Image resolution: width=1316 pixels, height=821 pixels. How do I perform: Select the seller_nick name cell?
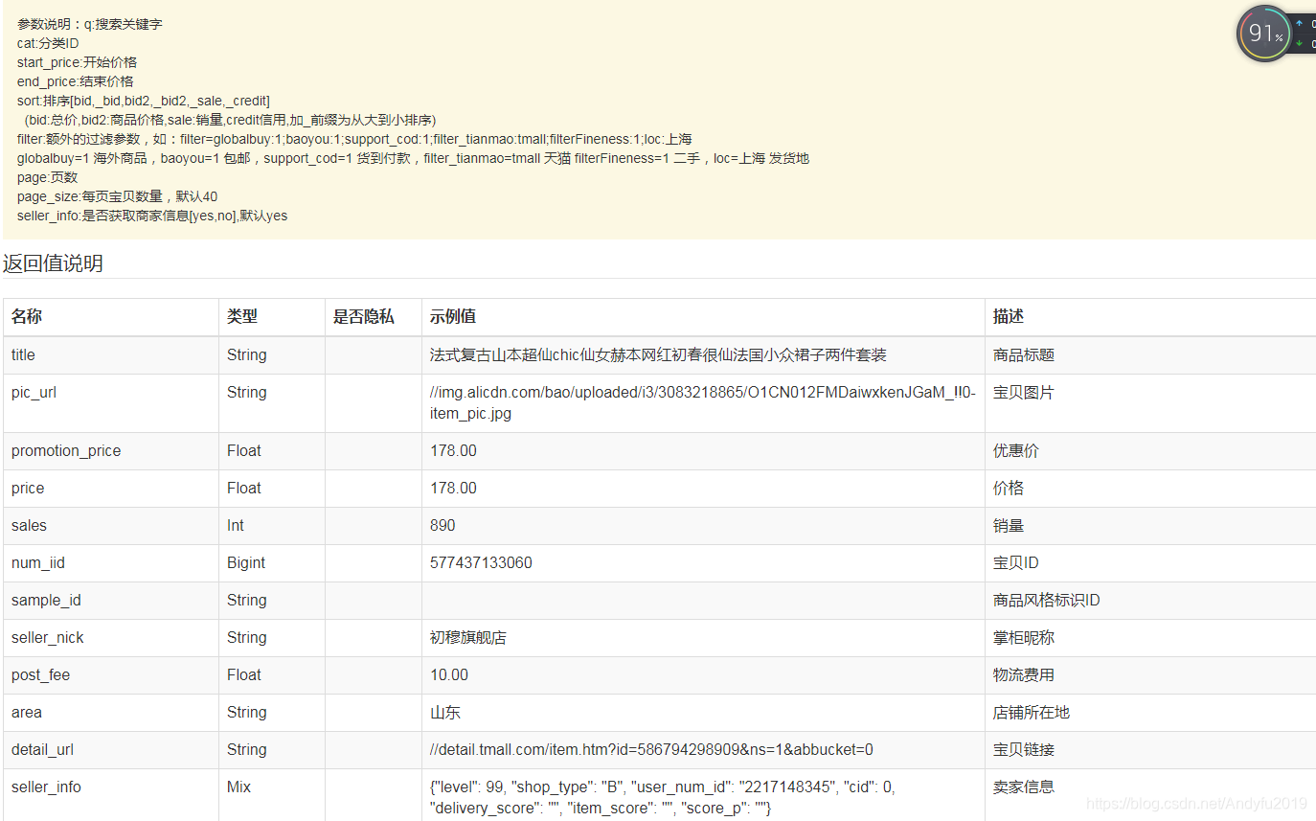(111, 638)
